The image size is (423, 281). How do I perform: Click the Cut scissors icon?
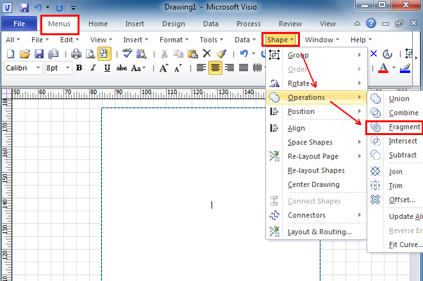(164, 54)
